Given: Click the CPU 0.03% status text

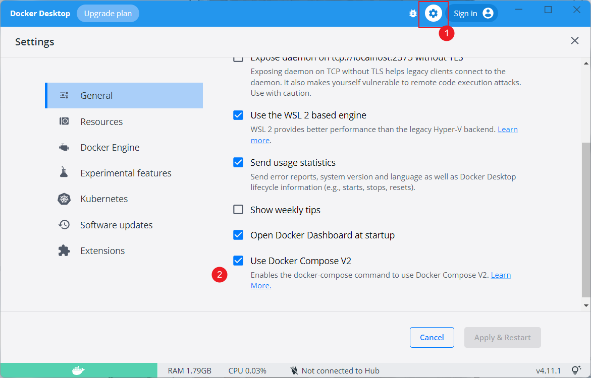Looking at the screenshot, I should [247, 371].
